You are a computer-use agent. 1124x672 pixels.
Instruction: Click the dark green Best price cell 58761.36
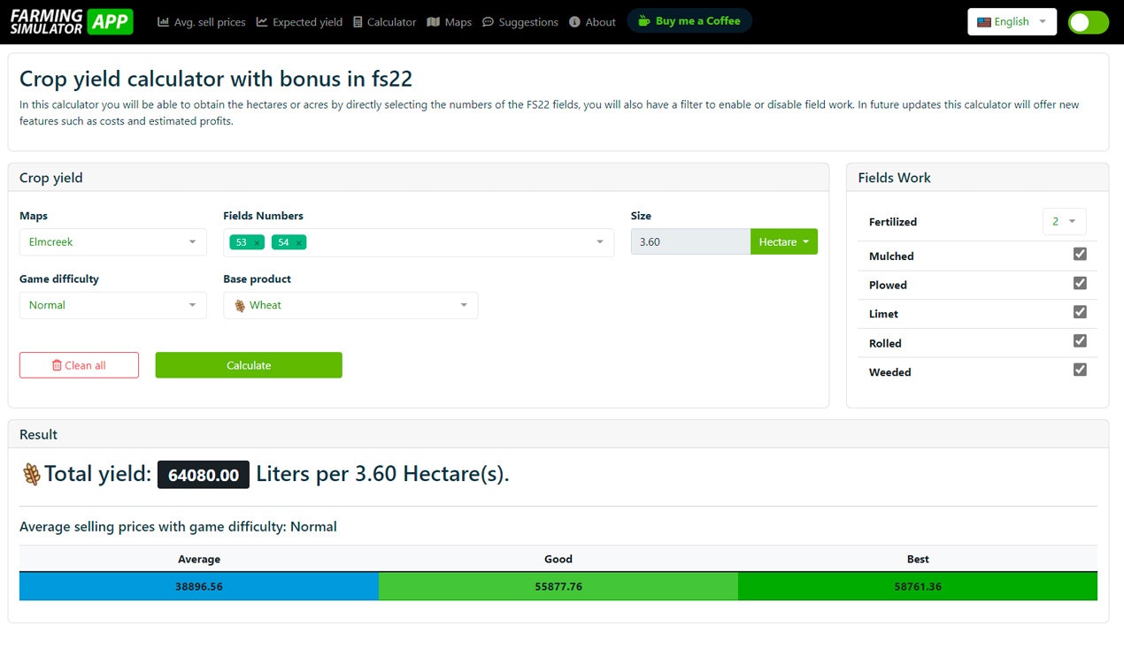[918, 586]
